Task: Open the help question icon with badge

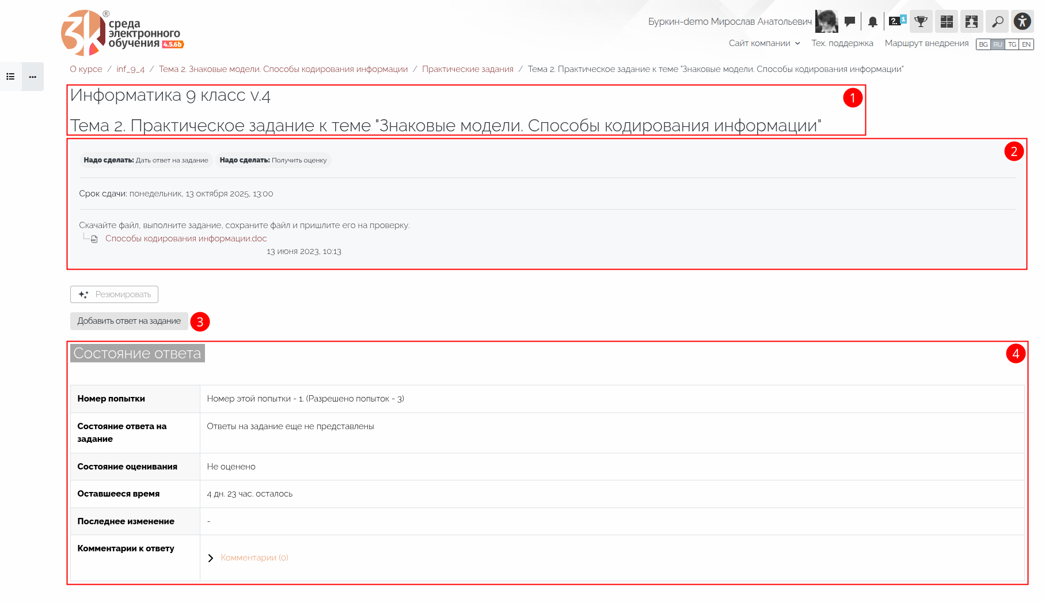Action: coord(896,22)
